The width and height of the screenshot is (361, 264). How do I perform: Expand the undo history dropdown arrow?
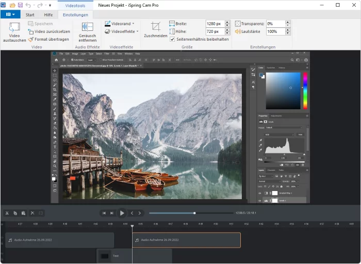click(x=34, y=5)
